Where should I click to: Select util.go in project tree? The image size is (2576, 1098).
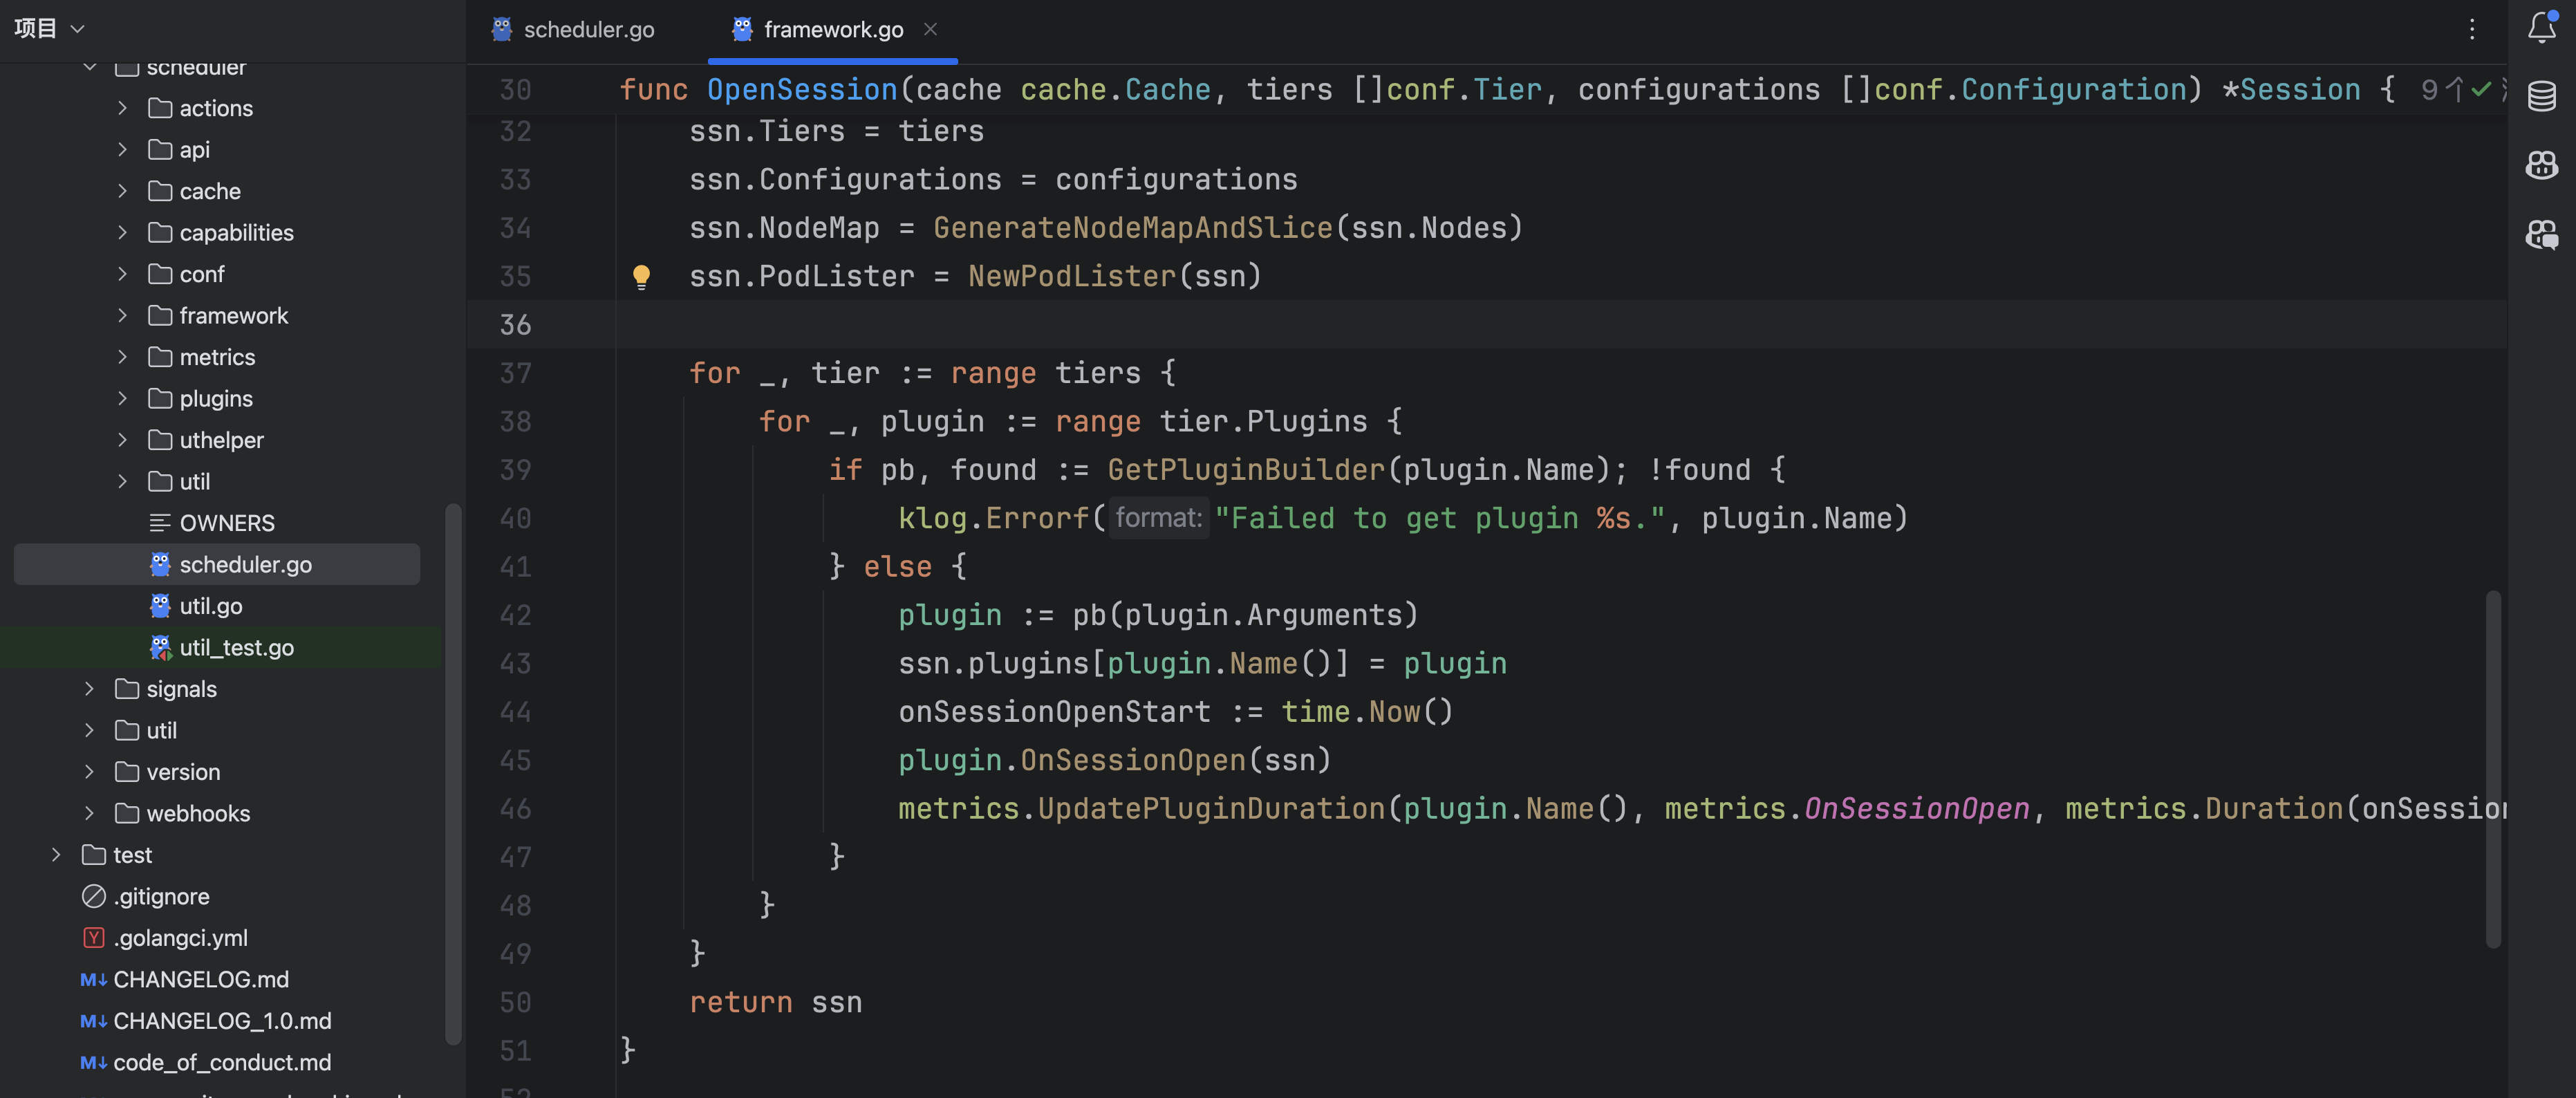click(211, 606)
